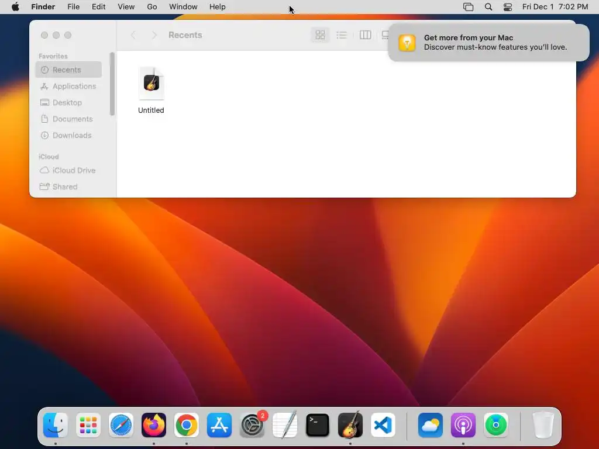Select the Untitled GarageBand file icon
The height and width of the screenshot is (449, 599).
[x=152, y=83]
